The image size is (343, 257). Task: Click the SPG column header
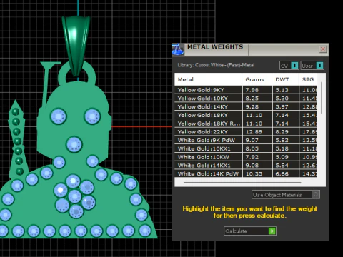(308, 79)
